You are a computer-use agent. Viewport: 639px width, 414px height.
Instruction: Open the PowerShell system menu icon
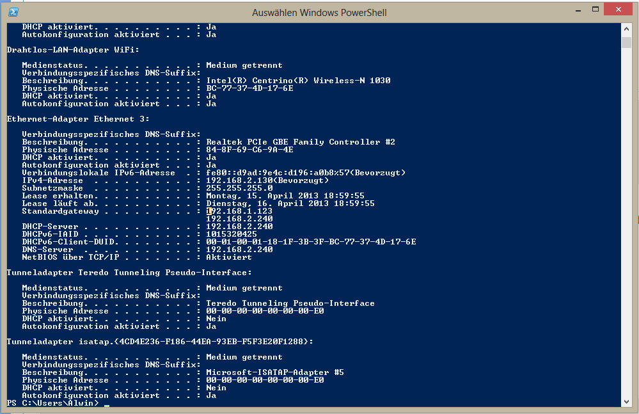13,12
